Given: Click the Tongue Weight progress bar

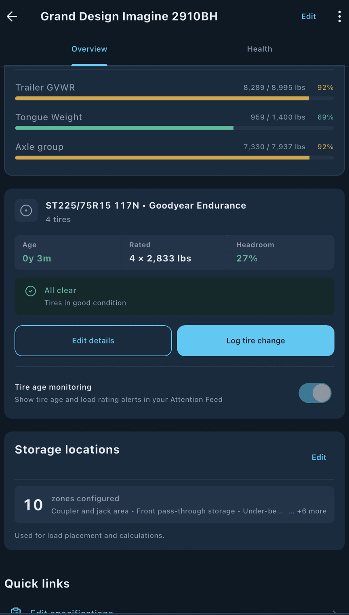Looking at the screenshot, I should (174, 128).
